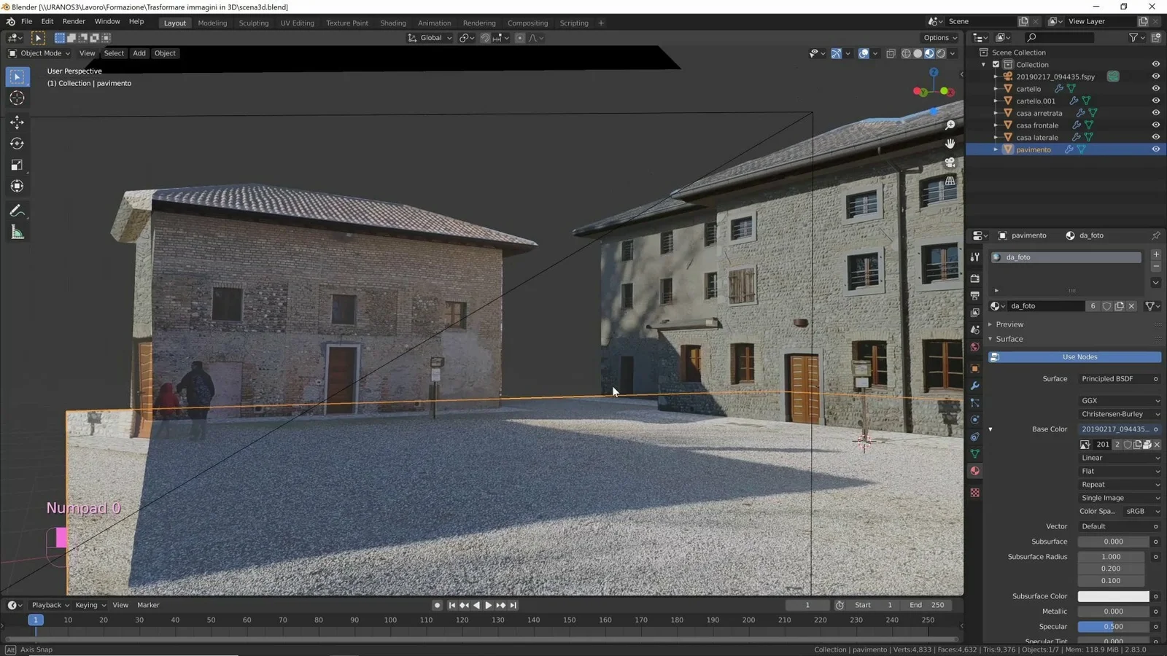Select the Rotate tool in the toolbar

(x=17, y=144)
